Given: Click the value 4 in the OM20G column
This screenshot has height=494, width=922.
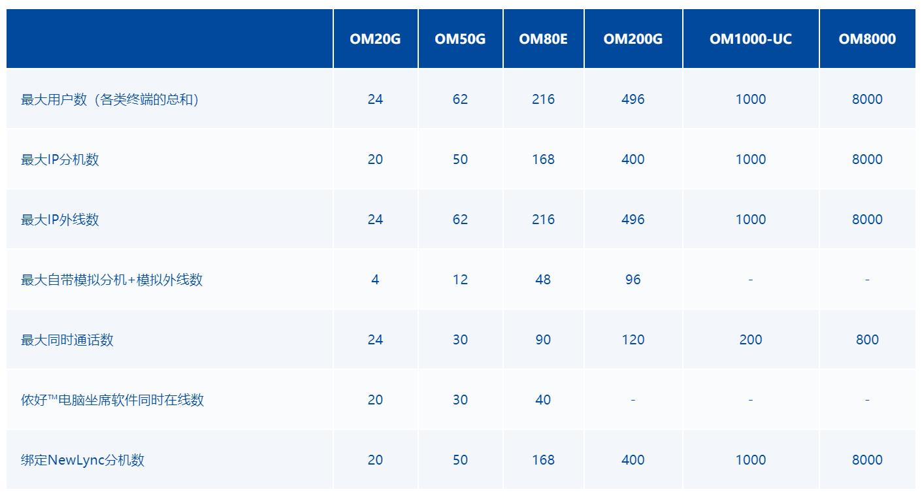Looking at the screenshot, I should pyautogui.click(x=375, y=280).
